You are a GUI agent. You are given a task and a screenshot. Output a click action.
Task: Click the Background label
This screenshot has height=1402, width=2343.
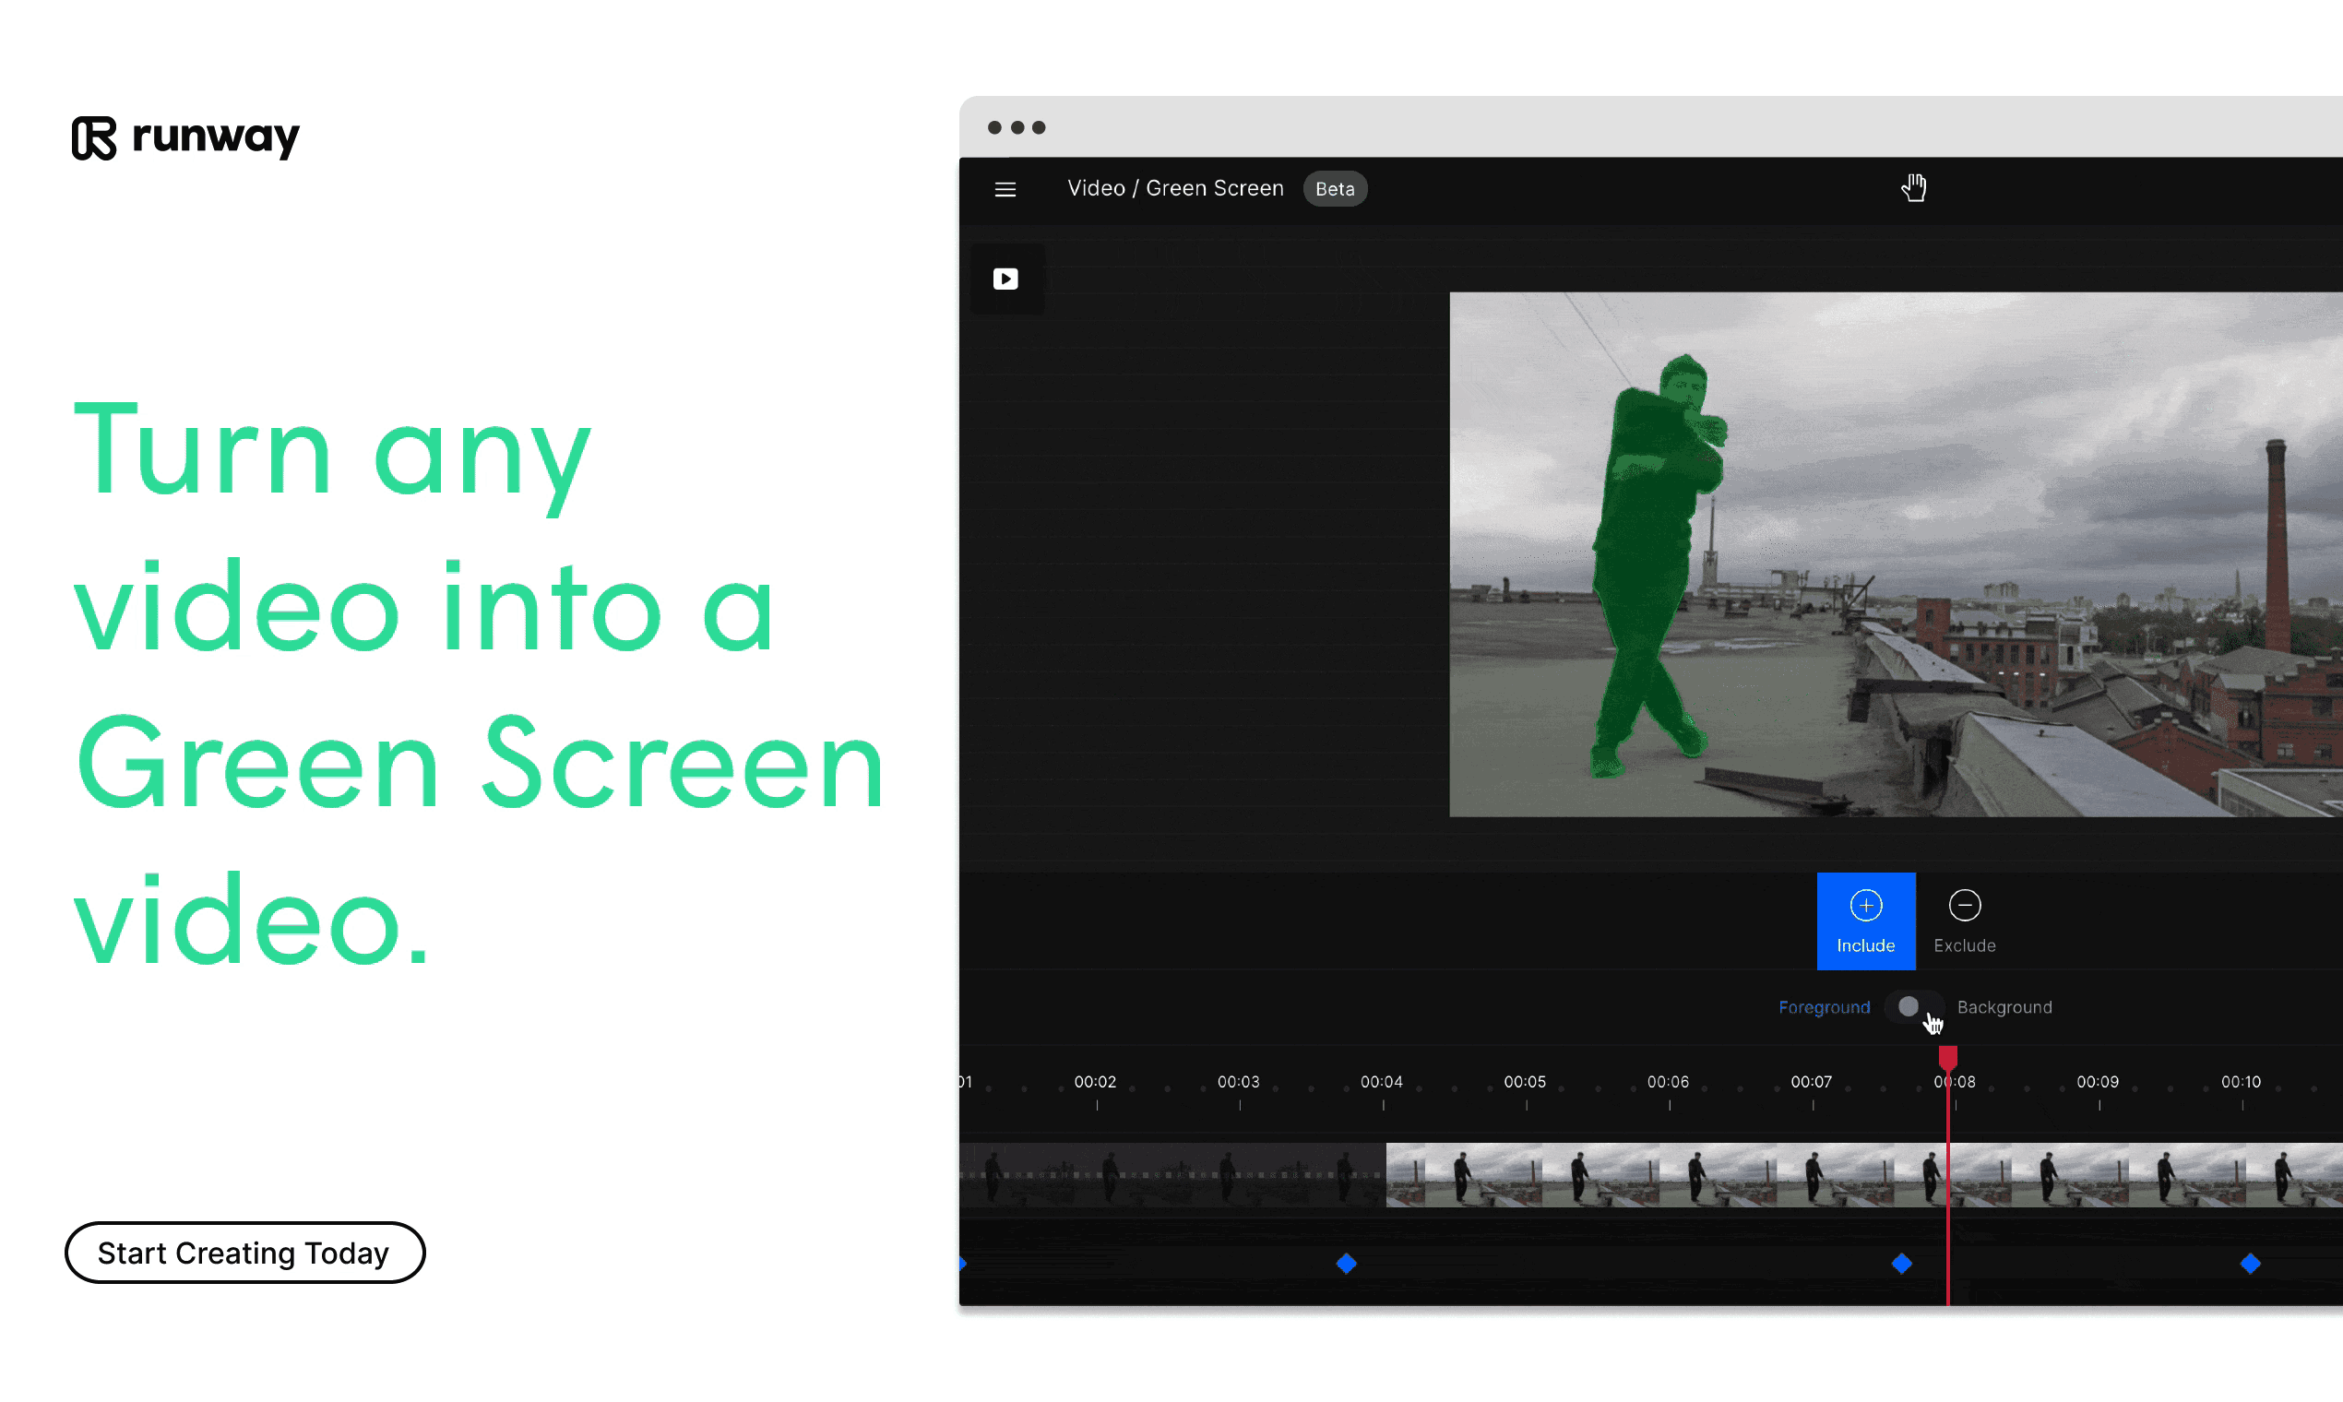[x=2004, y=1007]
